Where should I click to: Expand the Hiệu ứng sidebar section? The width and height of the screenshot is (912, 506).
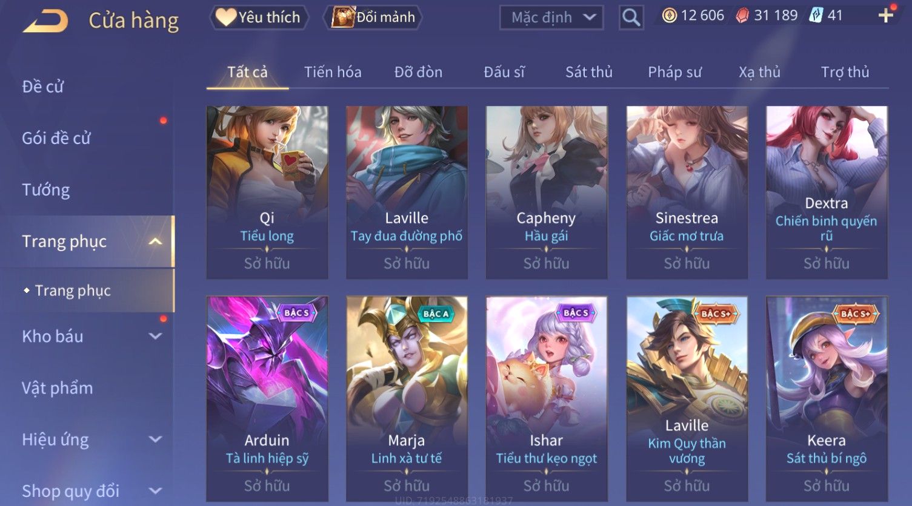pyautogui.click(x=156, y=439)
